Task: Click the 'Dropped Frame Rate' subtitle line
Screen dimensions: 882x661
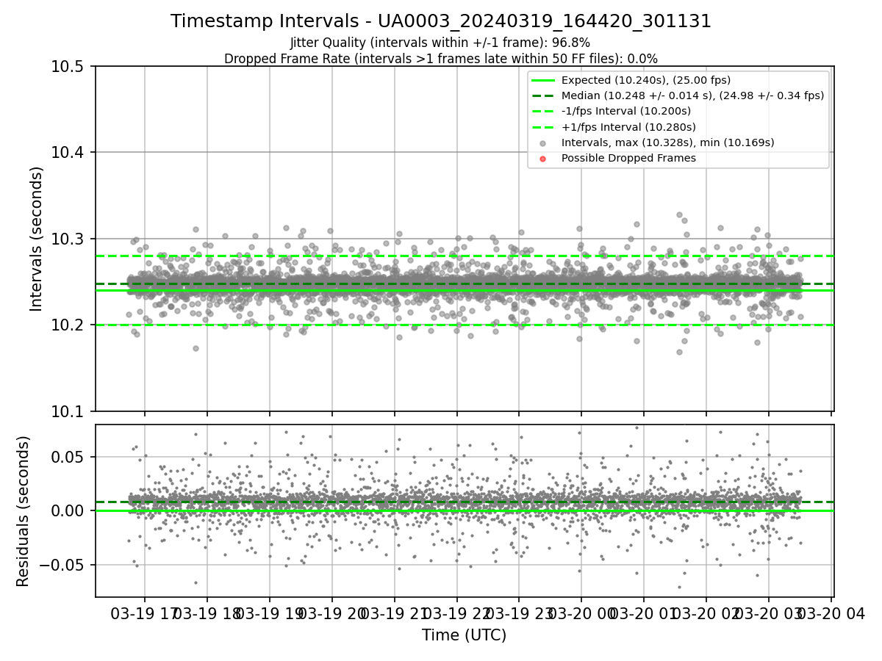Action: (x=441, y=59)
